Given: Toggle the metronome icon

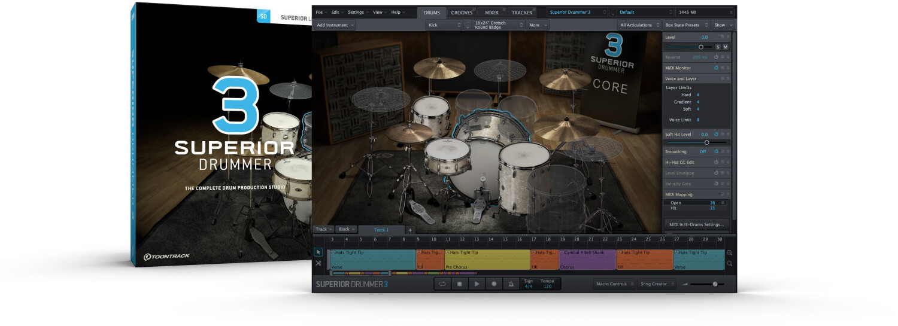Looking at the screenshot, I should [511, 284].
